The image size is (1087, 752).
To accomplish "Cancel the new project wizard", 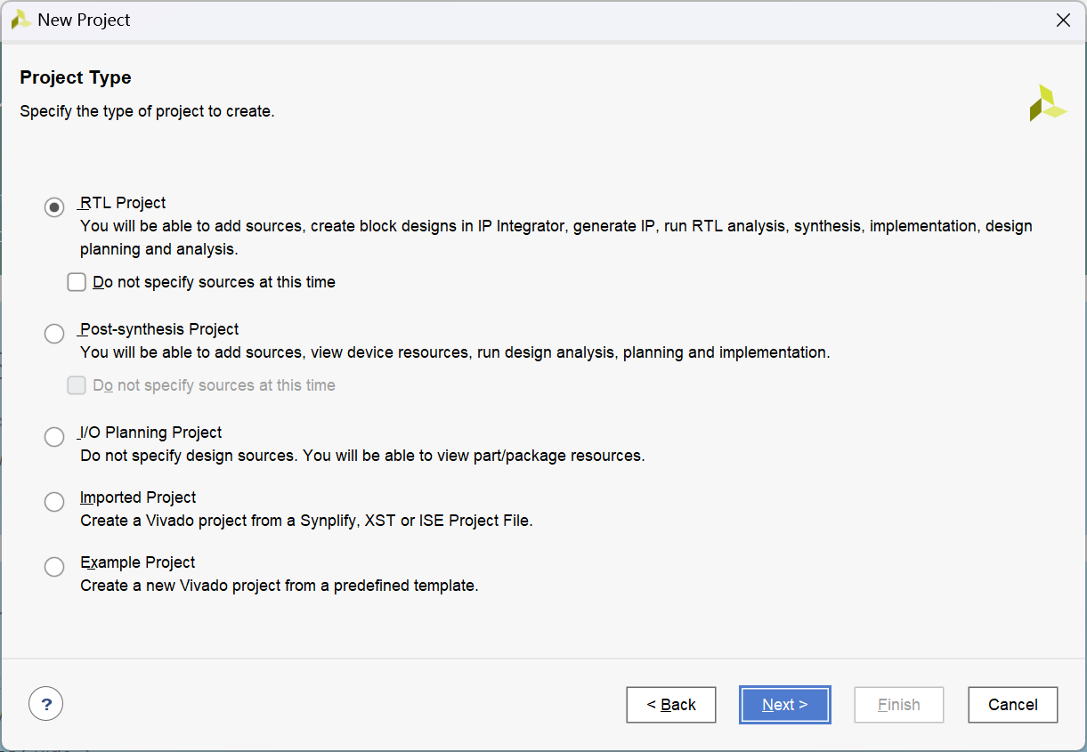I will 1012,705.
